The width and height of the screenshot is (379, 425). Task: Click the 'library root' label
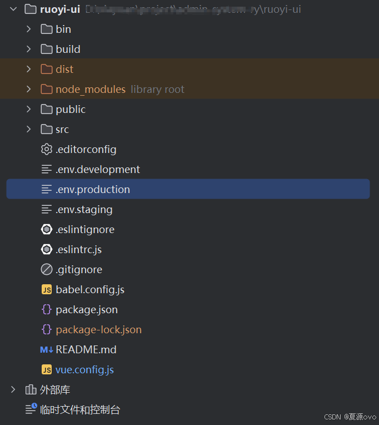tap(158, 90)
